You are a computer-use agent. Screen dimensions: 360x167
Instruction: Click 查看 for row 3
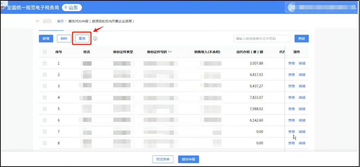(x=291, y=86)
